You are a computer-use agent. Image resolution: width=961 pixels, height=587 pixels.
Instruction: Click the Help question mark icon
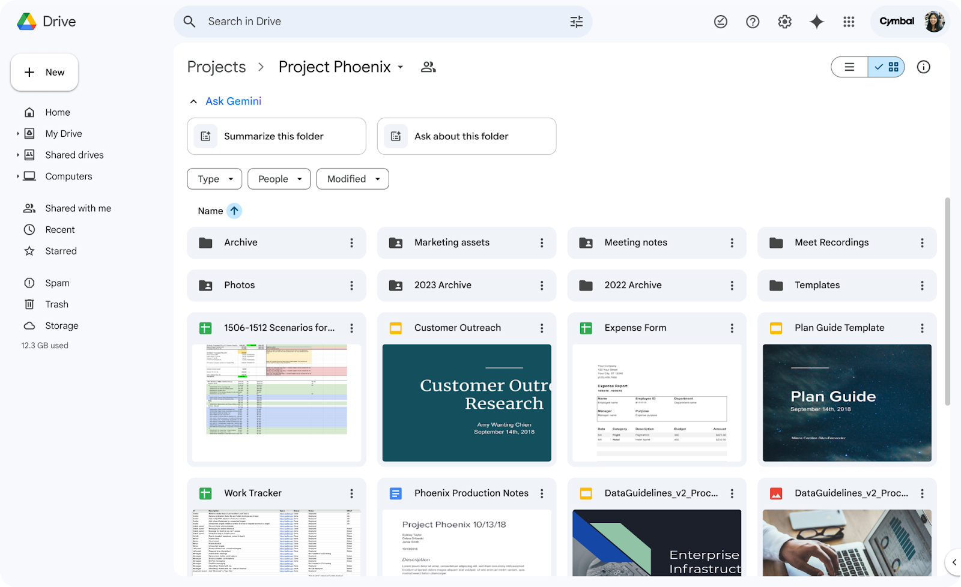pos(753,22)
